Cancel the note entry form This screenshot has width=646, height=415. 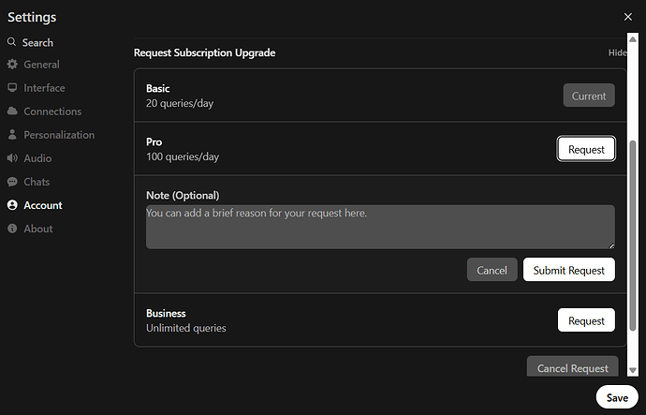[x=492, y=270]
